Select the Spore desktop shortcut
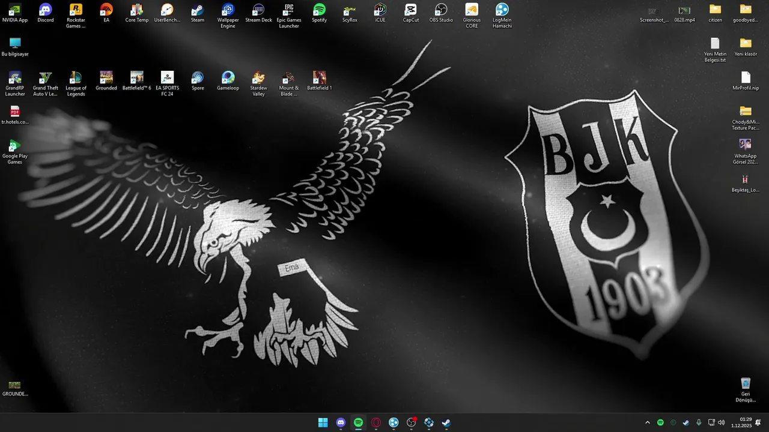The width and height of the screenshot is (769, 432). point(198,81)
